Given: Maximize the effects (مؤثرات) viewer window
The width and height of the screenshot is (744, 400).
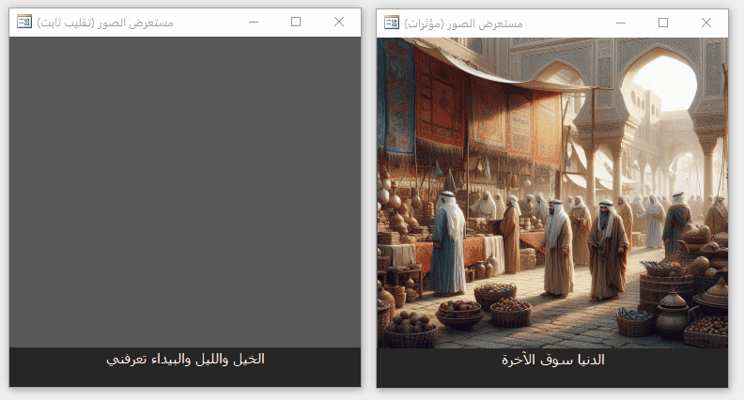Looking at the screenshot, I should click(x=663, y=23).
